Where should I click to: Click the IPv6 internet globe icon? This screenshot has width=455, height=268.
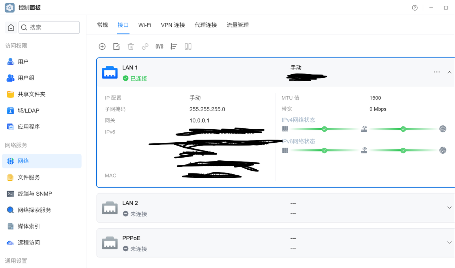click(x=443, y=150)
